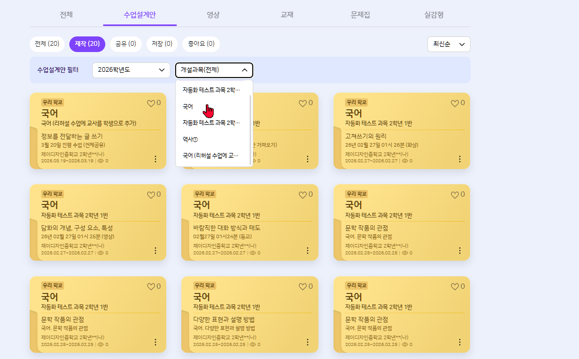
Task: Select the 전체 (20) filter chip
Action: click(x=47, y=44)
